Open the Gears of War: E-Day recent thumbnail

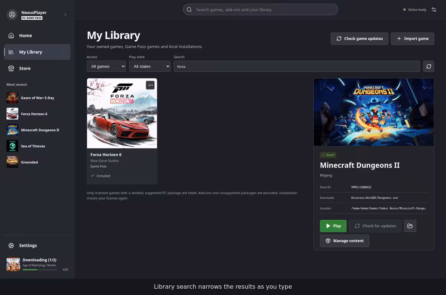pyautogui.click(x=12, y=98)
